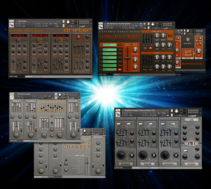
Task: Click the Stereo Spread knob in WaveCrest effects panel
Action: click(x=188, y=40)
